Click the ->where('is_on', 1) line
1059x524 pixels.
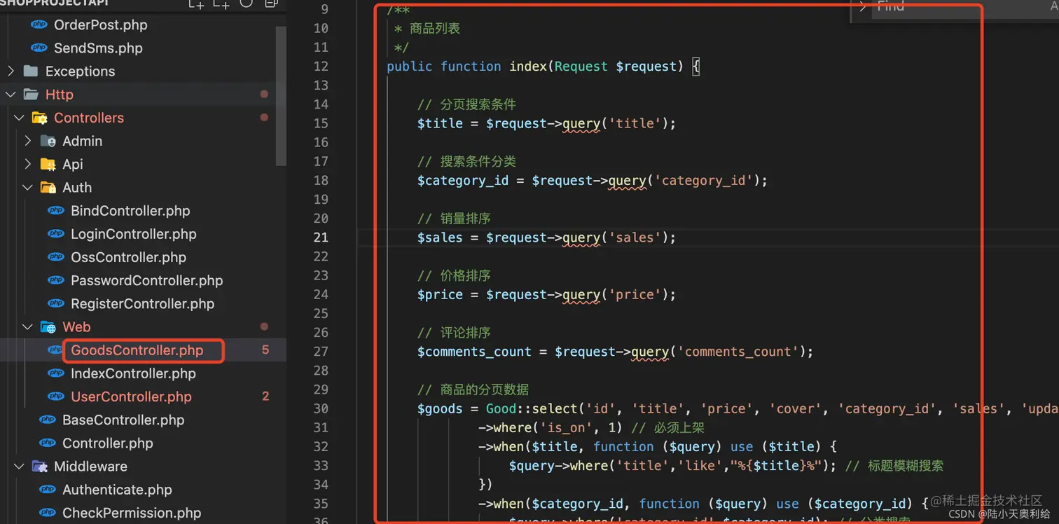591,427
